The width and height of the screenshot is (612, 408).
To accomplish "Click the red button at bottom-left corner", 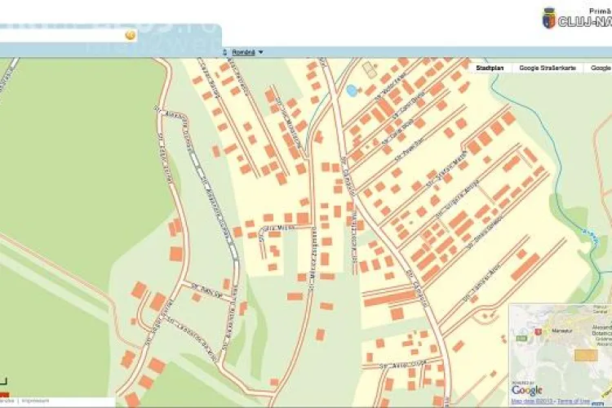I will (x=4, y=395).
